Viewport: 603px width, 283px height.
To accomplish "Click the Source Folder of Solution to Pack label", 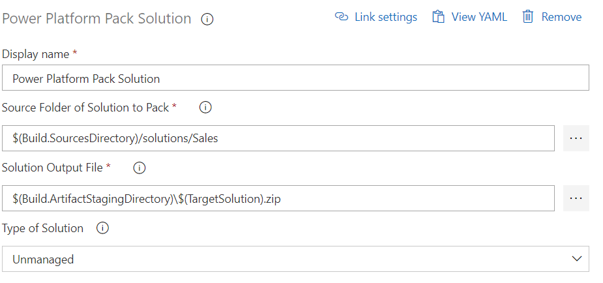I will pyautogui.click(x=85, y=108).
